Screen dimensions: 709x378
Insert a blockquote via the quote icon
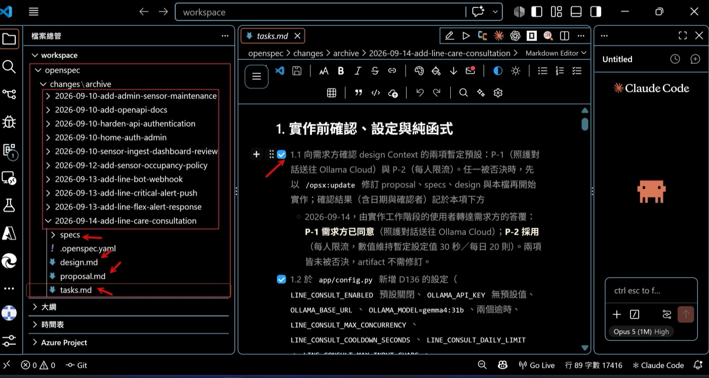pos(359,93)
